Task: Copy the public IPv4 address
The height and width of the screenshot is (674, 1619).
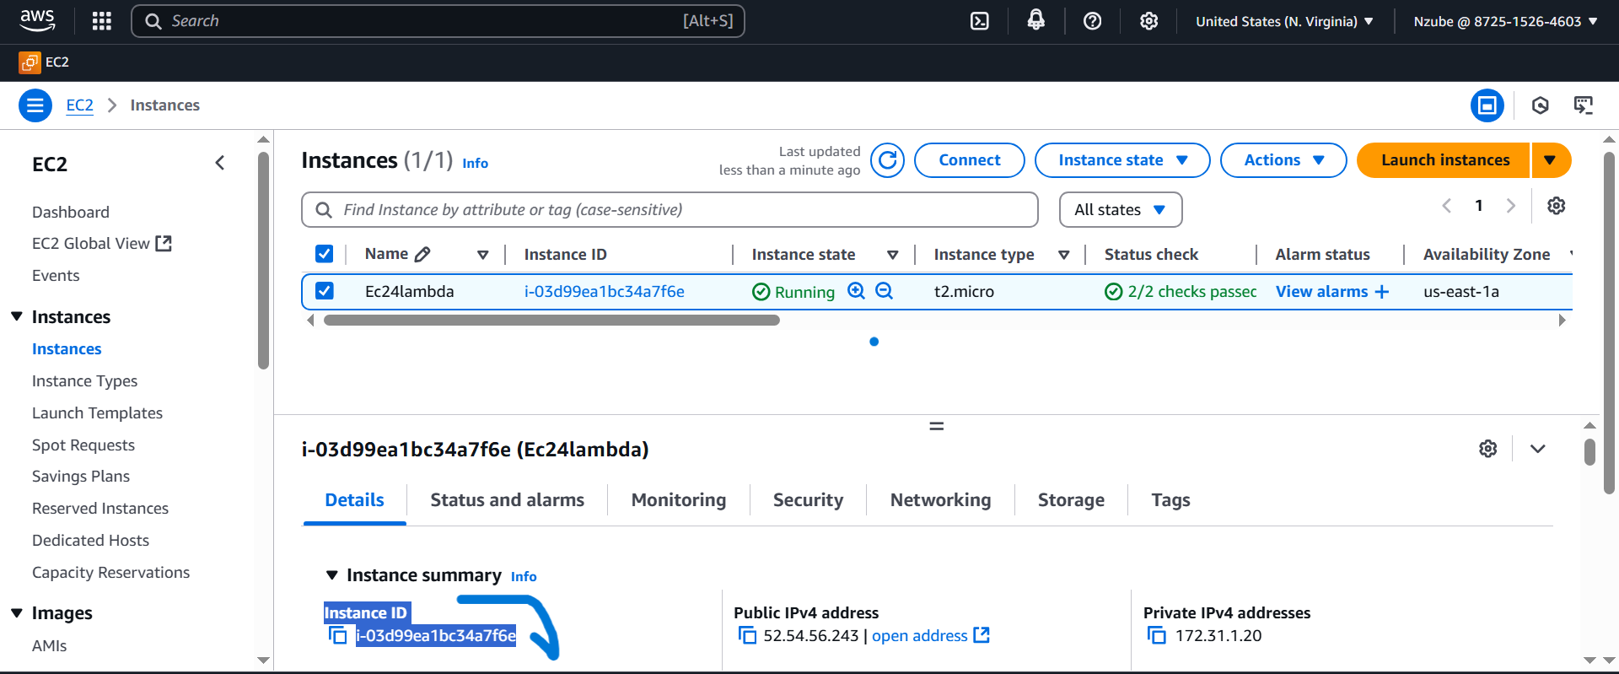Action: coord(747,635)
